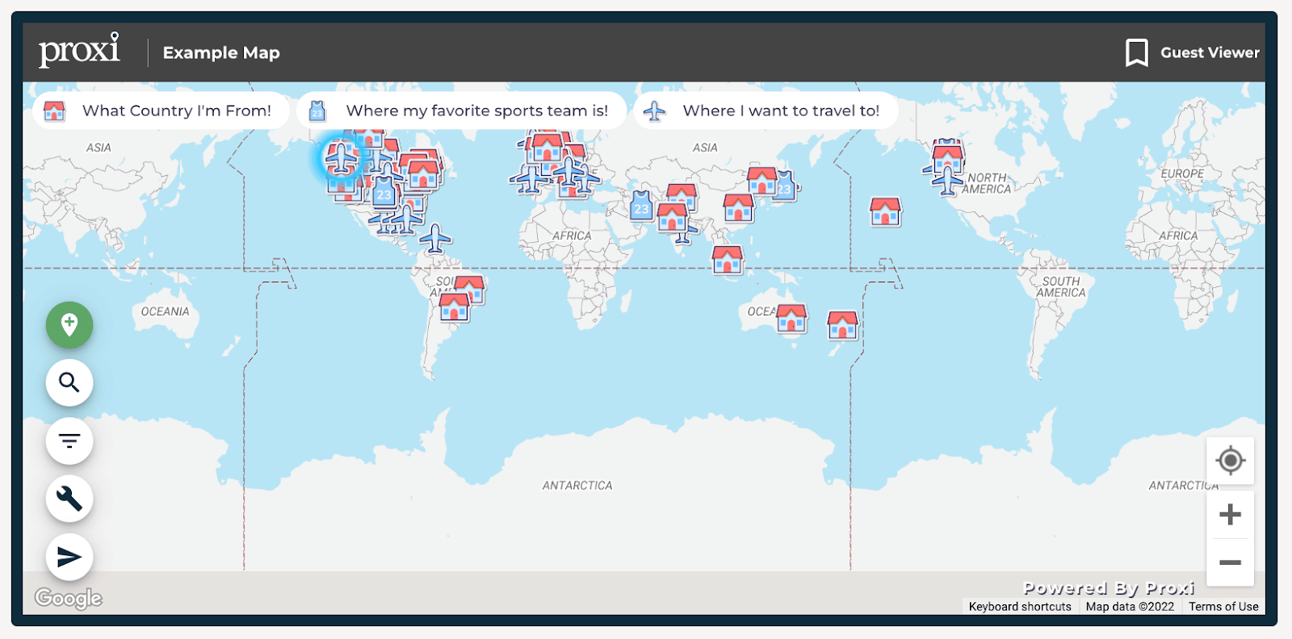The width and height of the screenshot is (1292, 639).
Task: Open the Terms of Use link
Action: click(x=1223, y=607)
